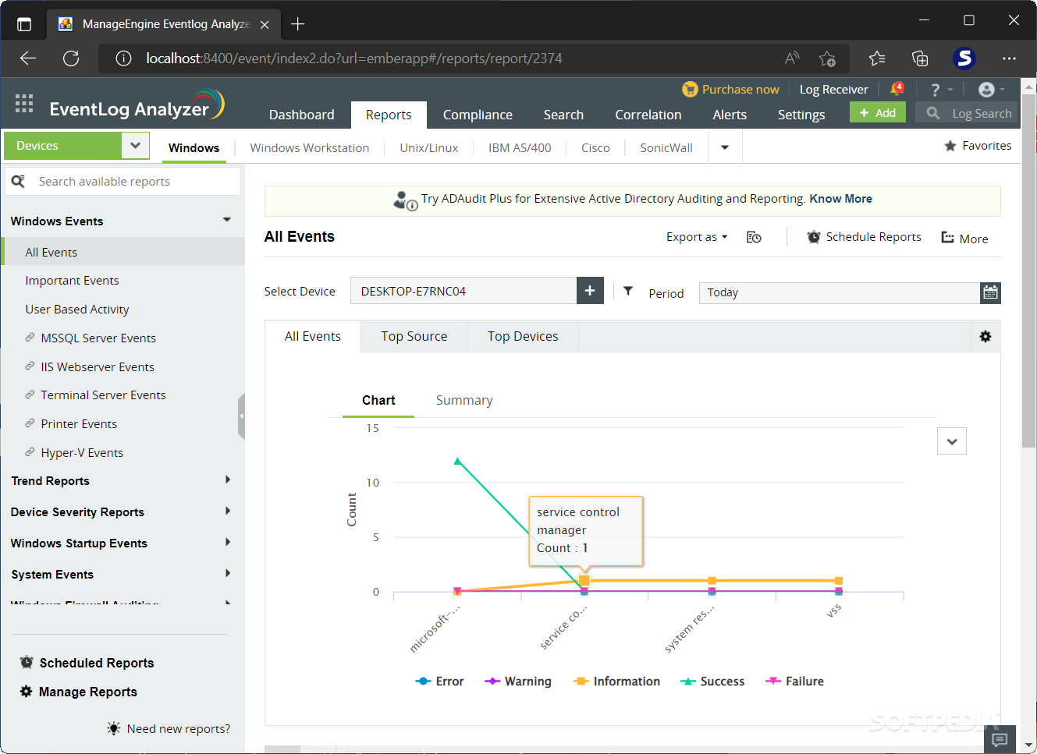This screenshot has height=754, width=1037.
Task: Open the Correlation tab
Action: pos(648,115)
